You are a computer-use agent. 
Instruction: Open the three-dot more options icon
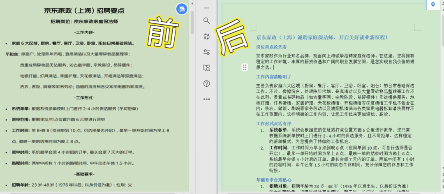coord(206,99)
